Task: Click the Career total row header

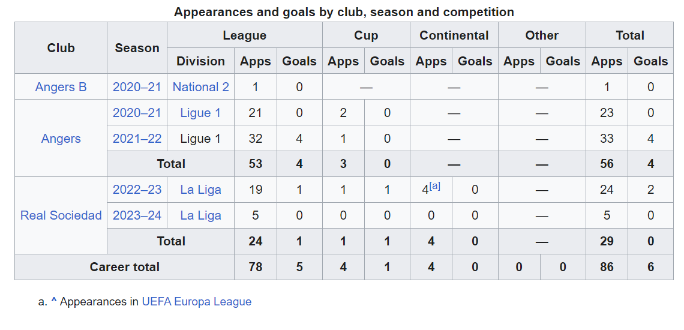Action: coord(125,267)
